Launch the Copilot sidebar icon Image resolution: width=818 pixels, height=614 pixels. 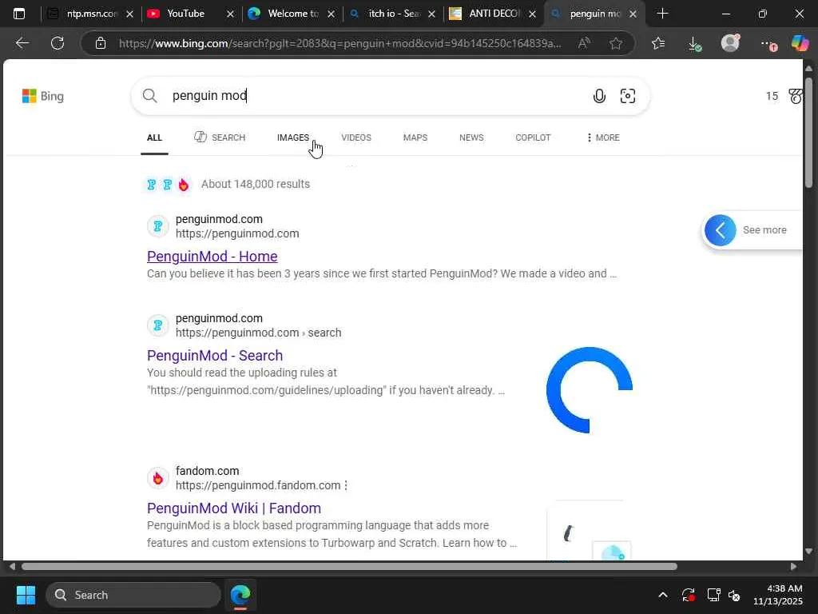point(800,43)
